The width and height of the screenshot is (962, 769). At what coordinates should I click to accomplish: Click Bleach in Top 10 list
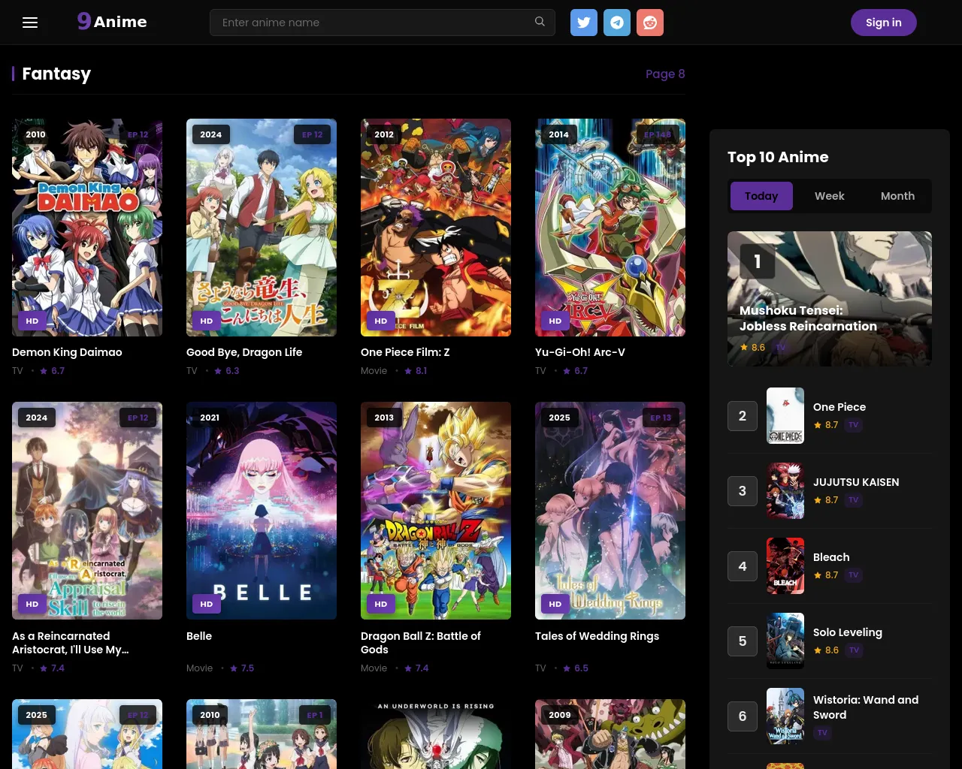[x=831, y=557]
